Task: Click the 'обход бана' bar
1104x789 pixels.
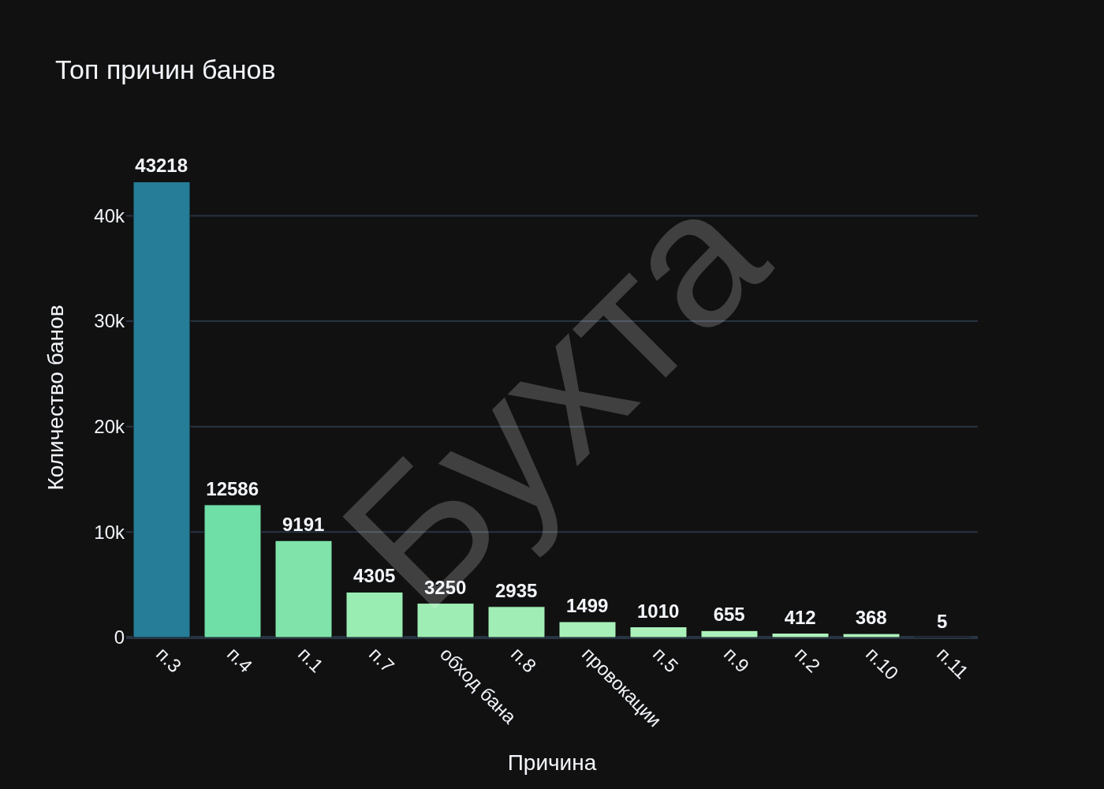Action: [x=446, y=620]
